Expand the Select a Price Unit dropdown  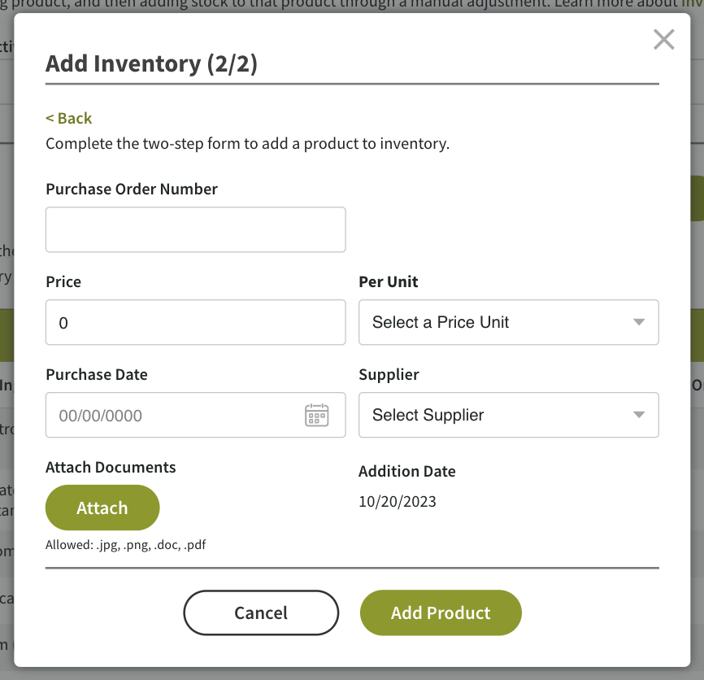click(x=509, y=322)
